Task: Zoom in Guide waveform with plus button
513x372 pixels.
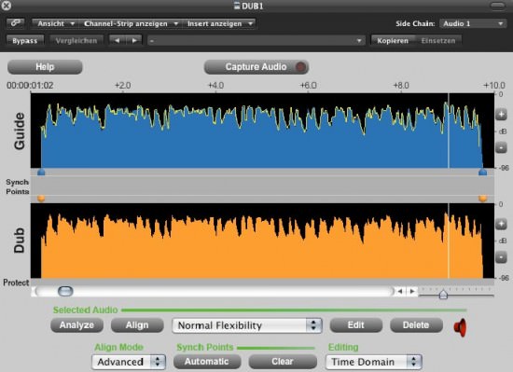Action: pos(501,115)
